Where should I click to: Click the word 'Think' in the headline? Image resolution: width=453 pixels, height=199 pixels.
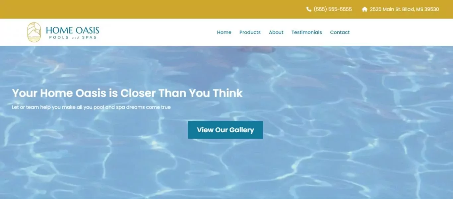pos(228,93)
